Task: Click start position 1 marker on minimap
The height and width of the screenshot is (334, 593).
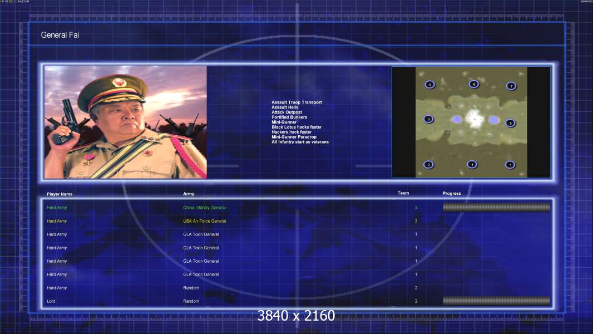Action: coord(510,165)
